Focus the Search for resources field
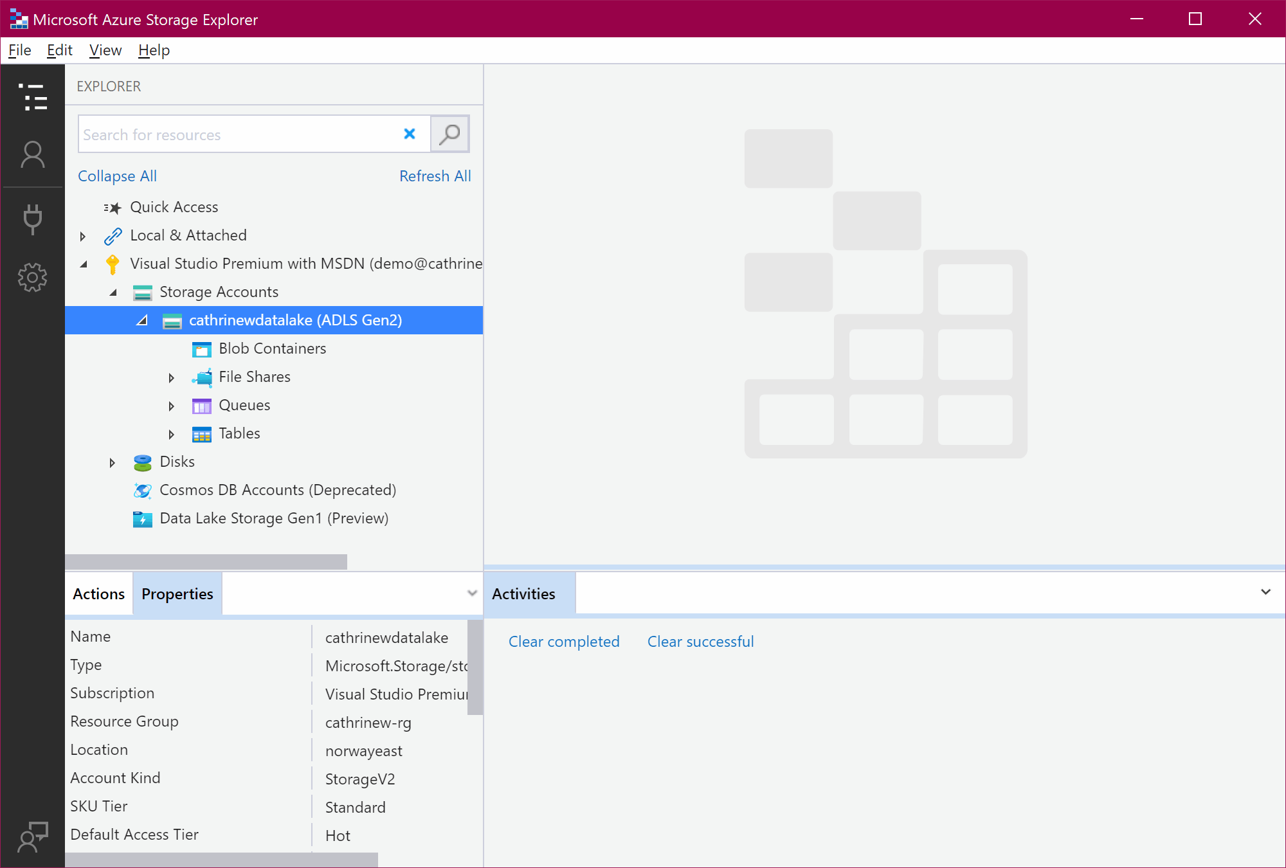1286x868 pixels. [238, 134]
